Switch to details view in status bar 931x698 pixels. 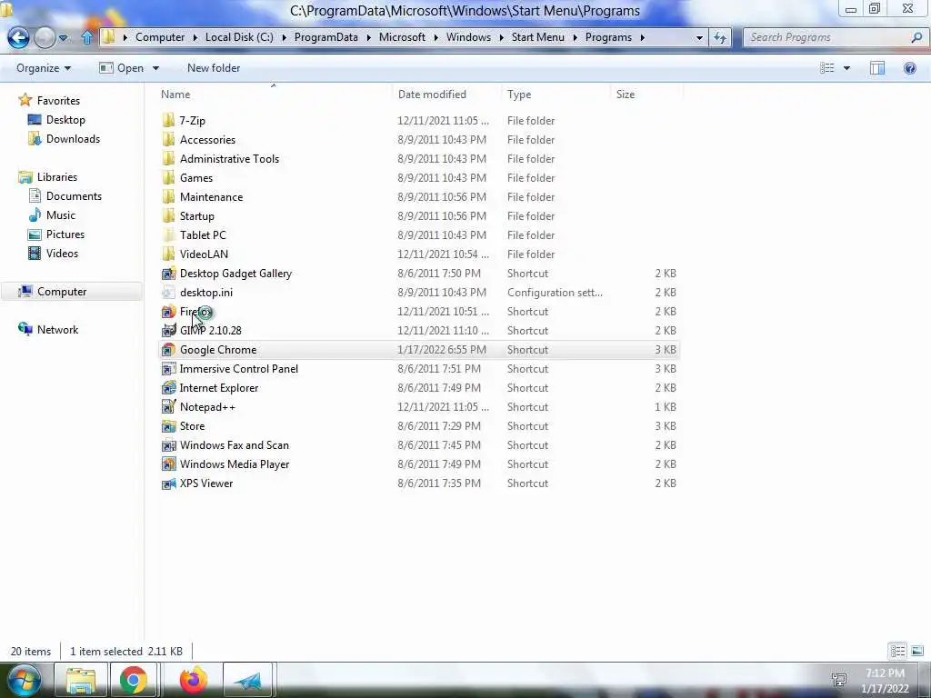pyautogui.click(x=897, y=651)
